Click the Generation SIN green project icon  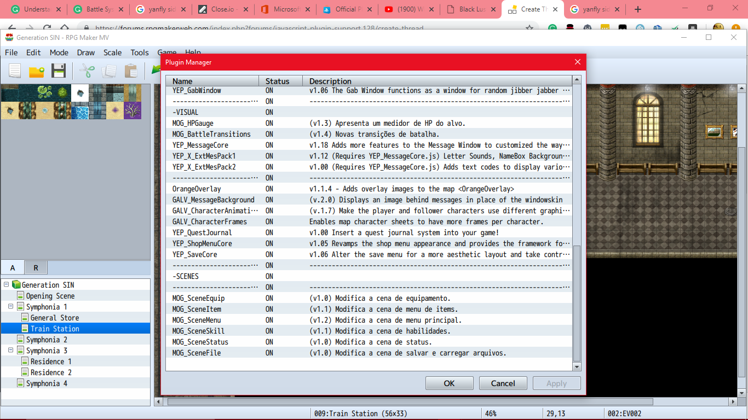[16, 285]
